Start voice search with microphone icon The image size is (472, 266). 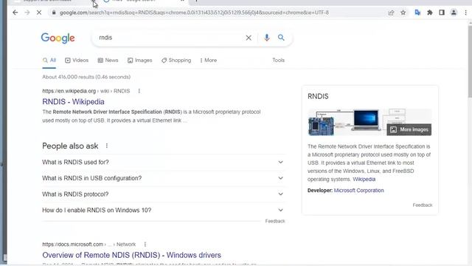(x=267, y=38)
